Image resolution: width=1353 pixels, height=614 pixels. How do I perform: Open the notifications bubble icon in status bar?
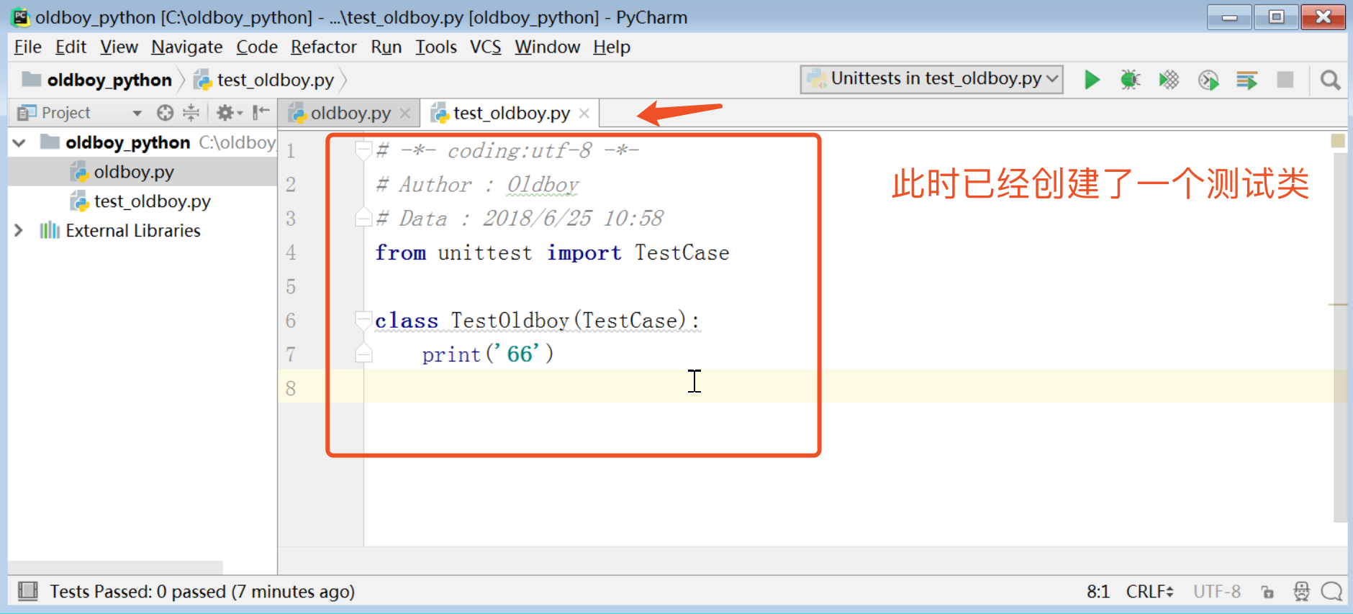[x=1332, y=592]
